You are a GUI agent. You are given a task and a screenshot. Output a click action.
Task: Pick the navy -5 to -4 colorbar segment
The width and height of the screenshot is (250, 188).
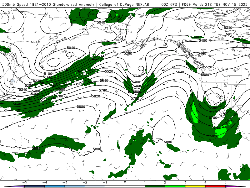35,186
